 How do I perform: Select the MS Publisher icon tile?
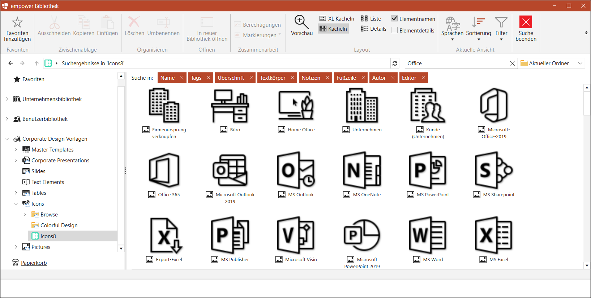[230, 240]
